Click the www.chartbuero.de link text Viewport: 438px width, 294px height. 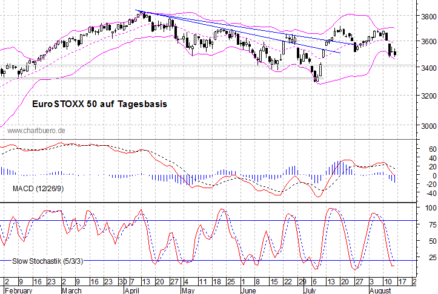tap(36, 131)
